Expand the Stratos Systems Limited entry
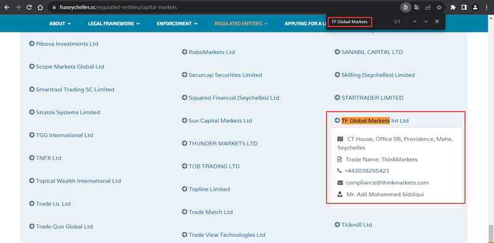Viewport: 494px width, 243px height. pos(64,112)
